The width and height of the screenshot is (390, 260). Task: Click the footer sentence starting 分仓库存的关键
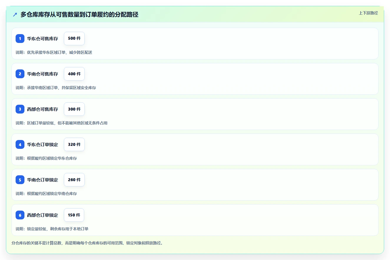[87, 243]
